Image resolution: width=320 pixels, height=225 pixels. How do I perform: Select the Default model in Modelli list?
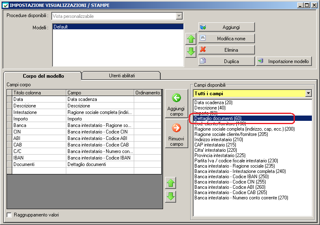tap(118, 27)
